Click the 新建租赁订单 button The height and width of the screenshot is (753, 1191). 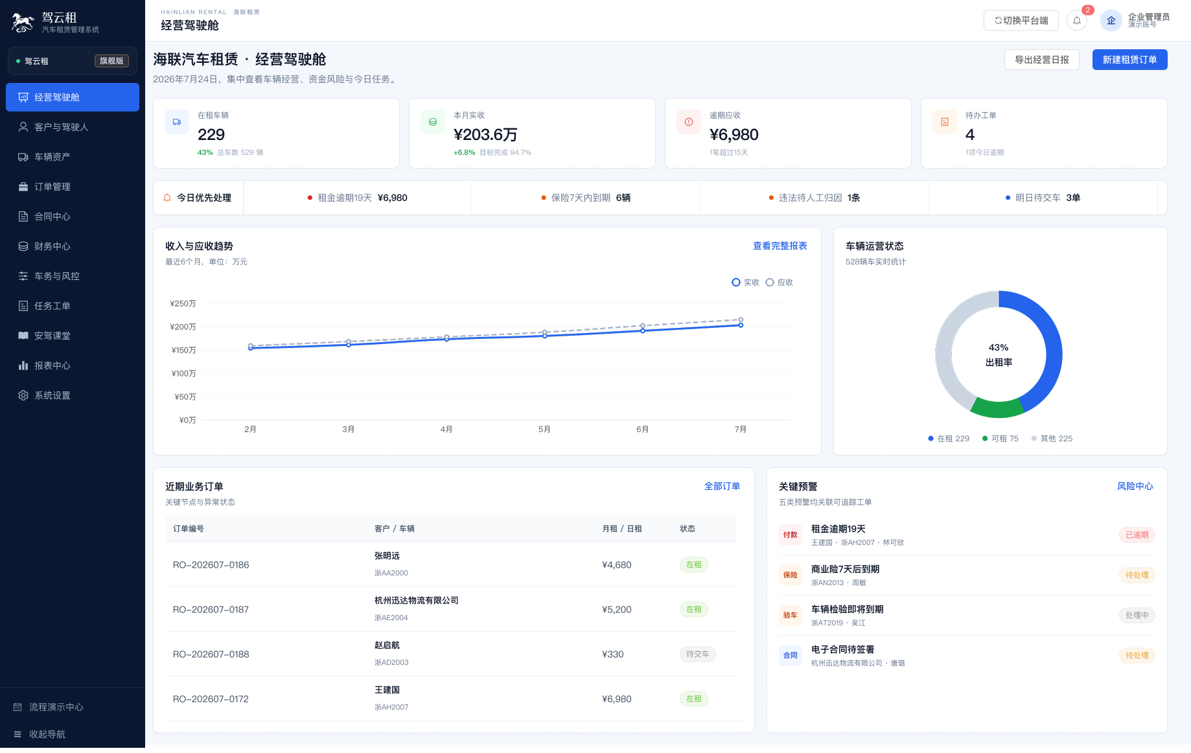pos(1129,60)
